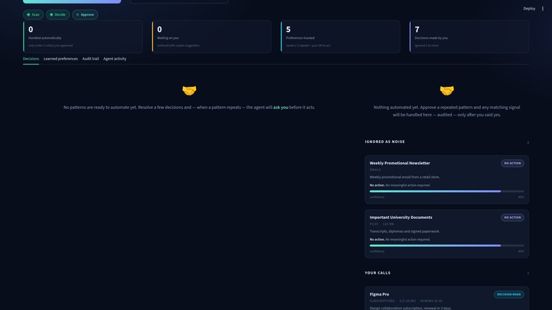Open the Learned preferences tab
Image resolution: width=552 pixels, height=310 pixels.
pyautogui.click(x=60, y=59)
